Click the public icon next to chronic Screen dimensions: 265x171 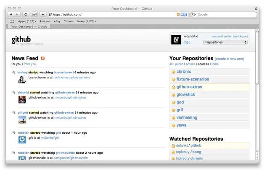[173, 72]
